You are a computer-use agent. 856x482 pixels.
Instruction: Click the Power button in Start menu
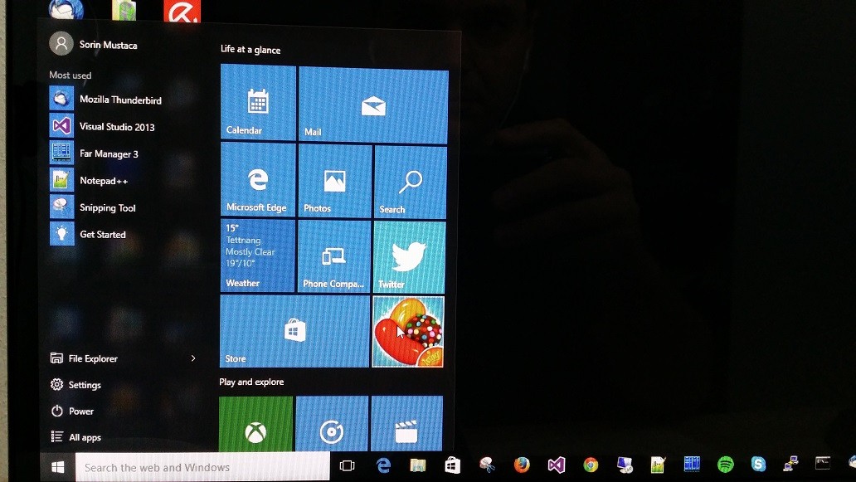73,411
